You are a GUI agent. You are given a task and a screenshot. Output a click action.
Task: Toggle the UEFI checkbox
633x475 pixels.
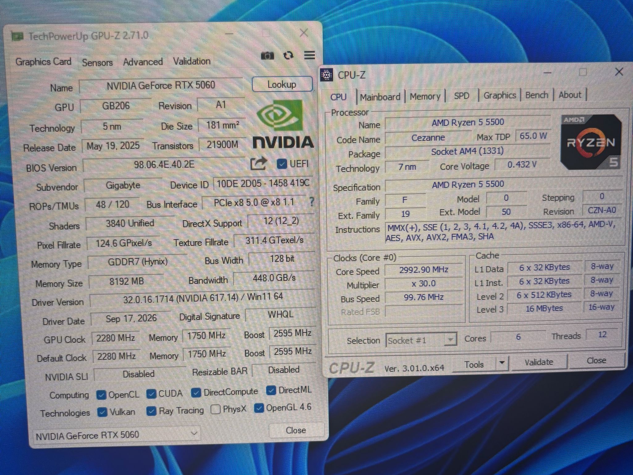tap(282, 163)
